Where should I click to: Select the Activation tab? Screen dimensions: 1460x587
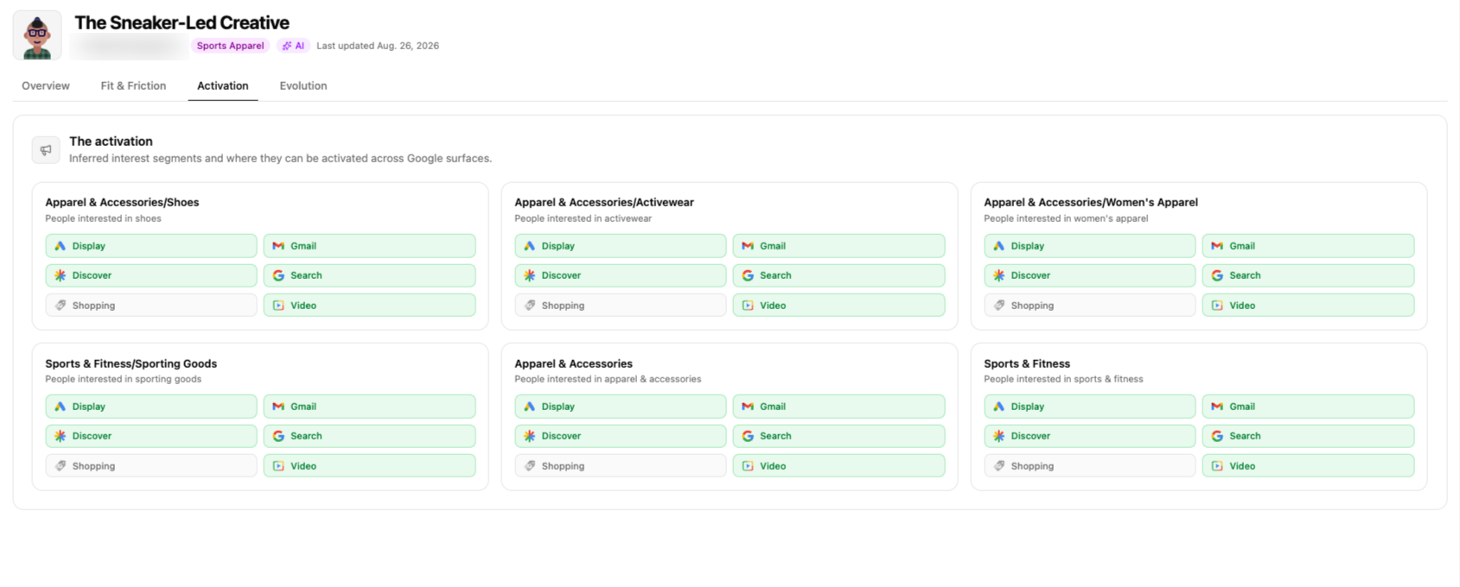click(x=223, y=85)
